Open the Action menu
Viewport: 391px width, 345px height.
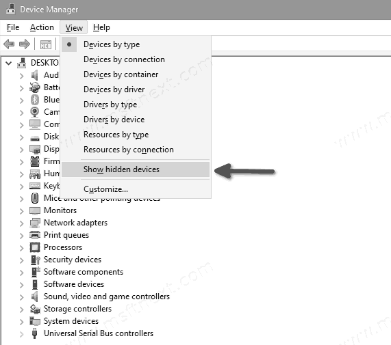point(42,27)
